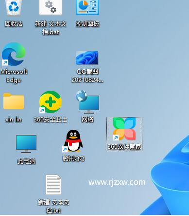Screen dimensions: 189x216
Task: Click the label text "腾讯QQ"
Action: [x=73, y=158]
